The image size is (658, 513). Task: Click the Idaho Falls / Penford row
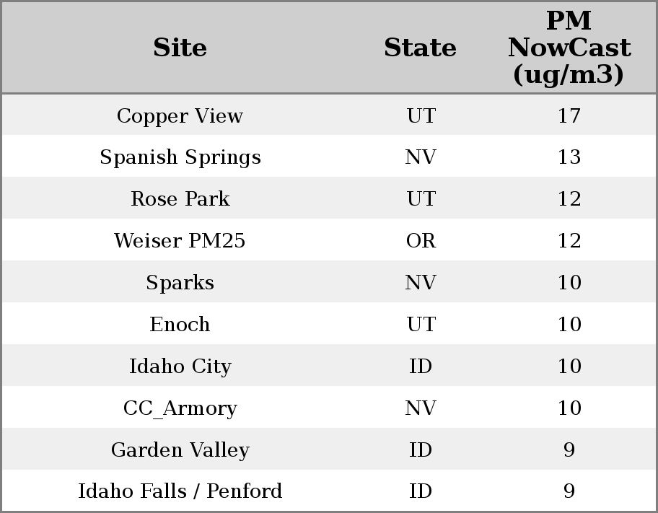[180, 491]
